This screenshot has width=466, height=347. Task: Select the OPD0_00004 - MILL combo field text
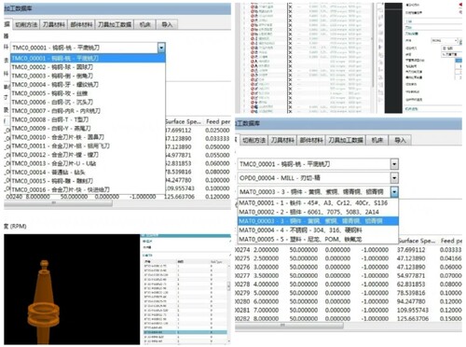click(280, 178)
